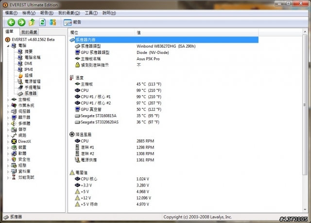
Task: Open the 說明(H) menu
Action: (109, 13)
